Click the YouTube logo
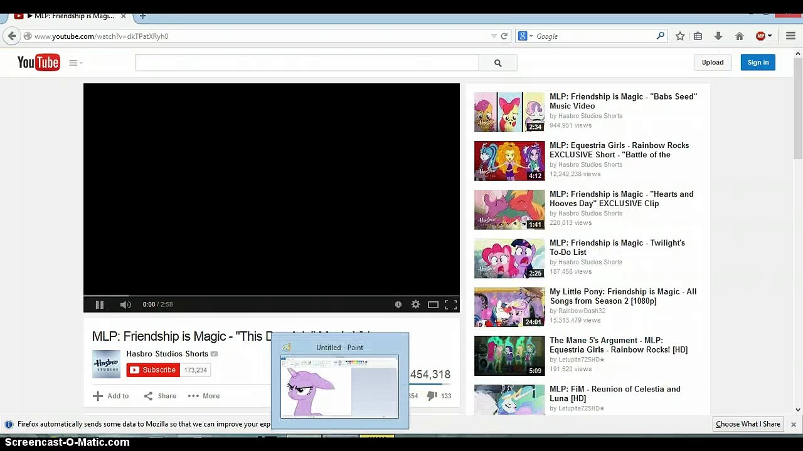Viewport: 803px width, 451px height. pyautogui.click(x=38, y=62)
